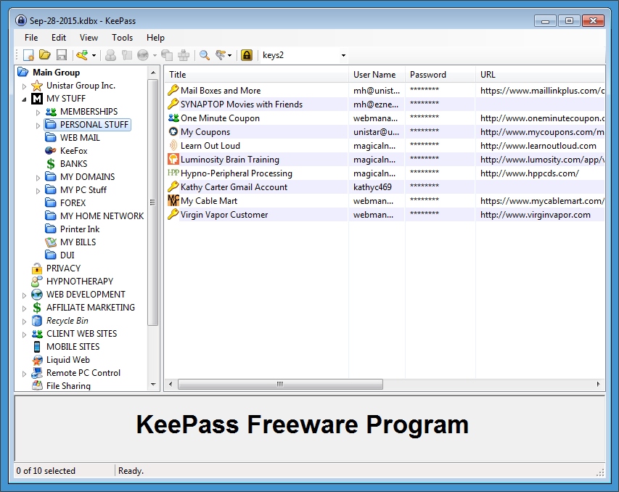Screen dimensions: 619x492
Task: Click the Find magnifier toolbar icon
Action: click(x=204, y=55)
